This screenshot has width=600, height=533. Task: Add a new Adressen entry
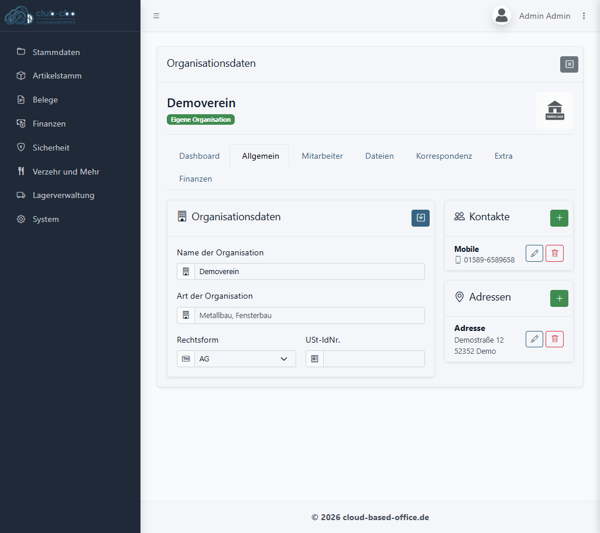pos(559,298)
